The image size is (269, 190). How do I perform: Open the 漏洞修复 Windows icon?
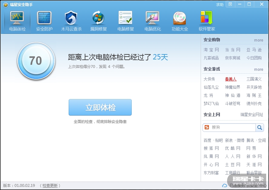[98, 18]
